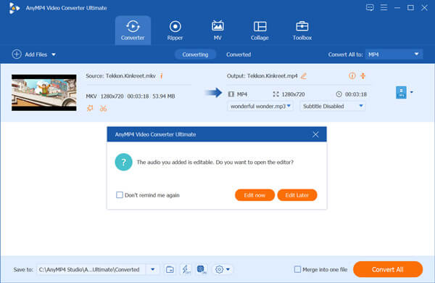The height and width of the screenshot is (283, 435).
Task: Click the output duration 00:03:18
Action: click(356, 94)
